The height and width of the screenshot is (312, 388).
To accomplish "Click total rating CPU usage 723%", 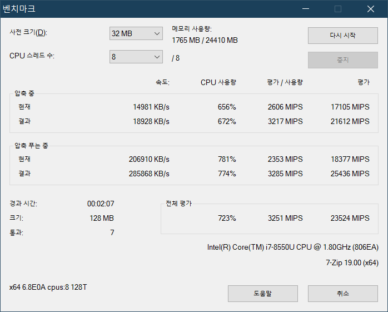I will click(227, 218).
